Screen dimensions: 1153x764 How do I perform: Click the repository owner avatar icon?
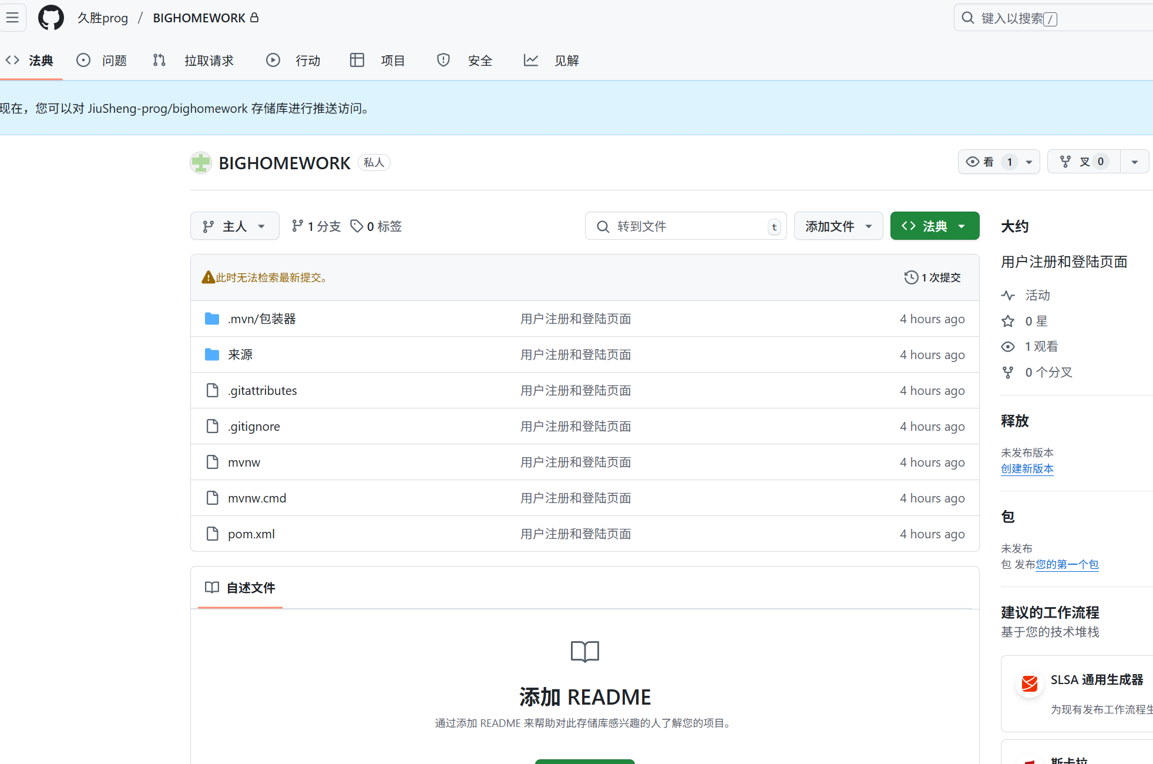[x=201, y=163]
